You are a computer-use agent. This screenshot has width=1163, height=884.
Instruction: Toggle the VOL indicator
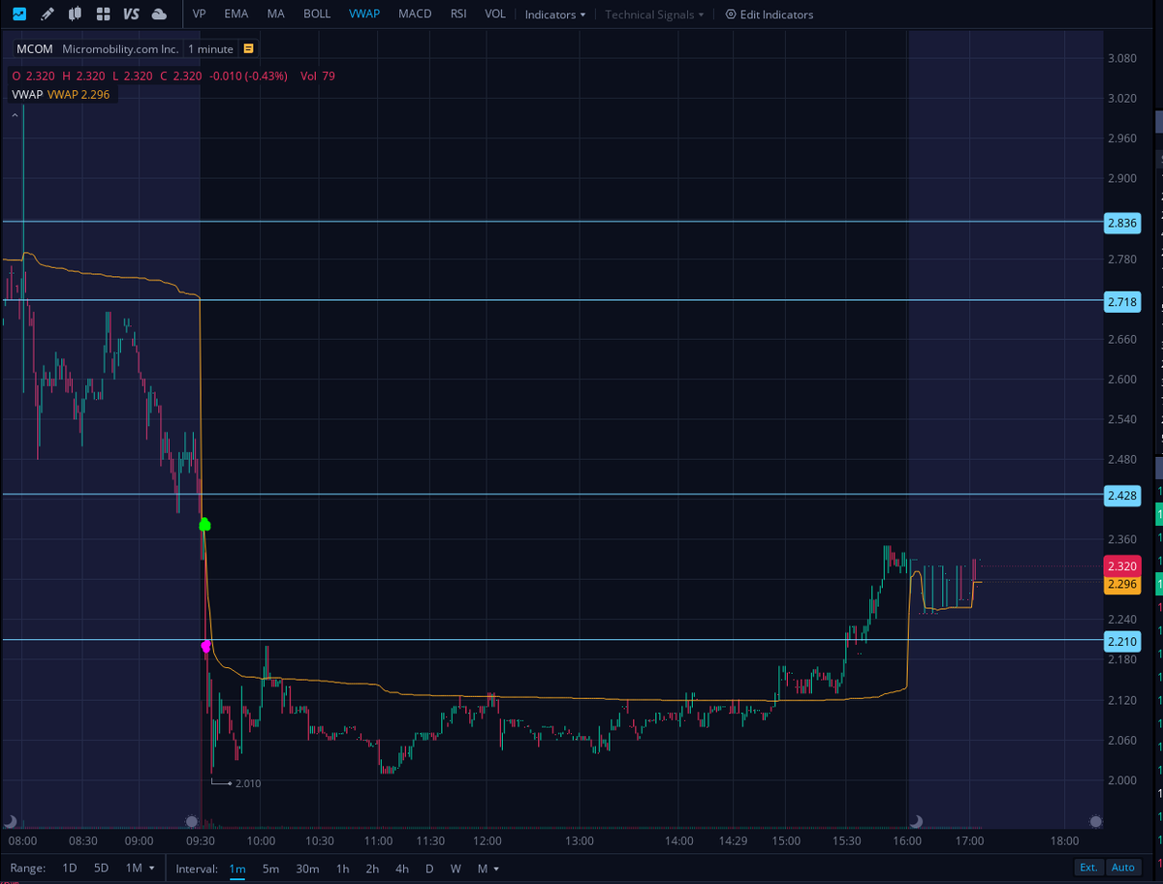494,15
